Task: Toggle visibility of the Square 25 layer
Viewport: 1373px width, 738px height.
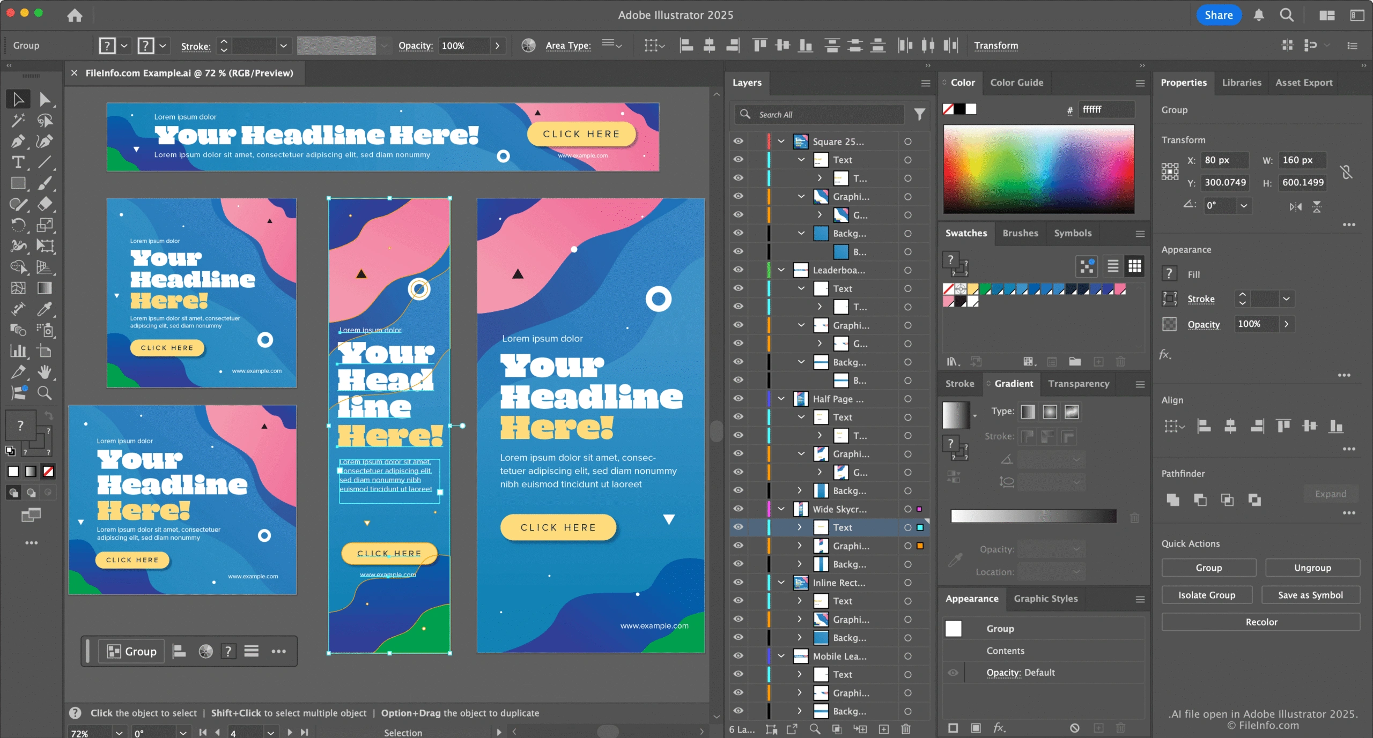Action: pos(739,141)
